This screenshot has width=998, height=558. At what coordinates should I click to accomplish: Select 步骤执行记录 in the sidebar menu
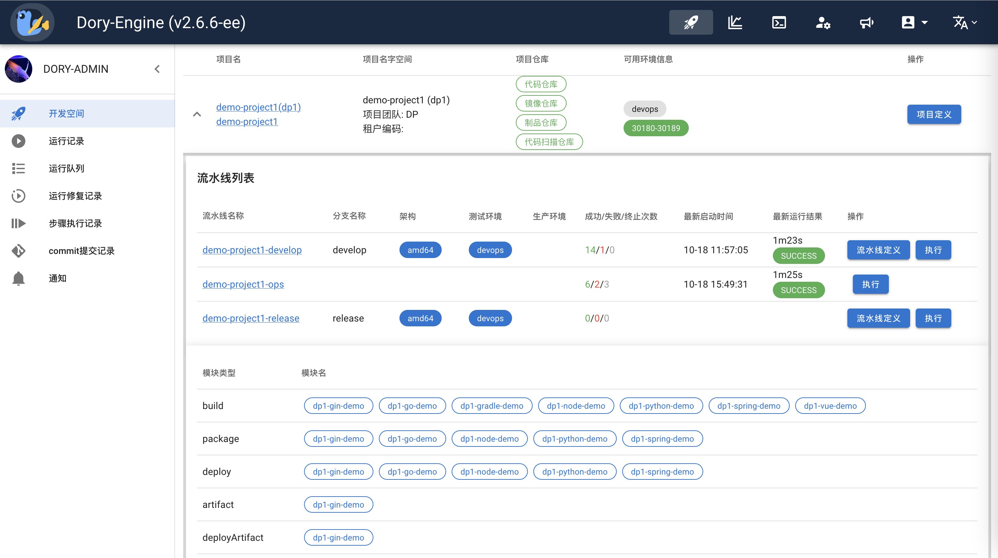(18, 223)
